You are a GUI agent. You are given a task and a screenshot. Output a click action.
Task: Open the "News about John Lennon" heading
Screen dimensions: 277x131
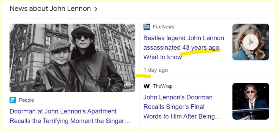click(x=50, y=9)
